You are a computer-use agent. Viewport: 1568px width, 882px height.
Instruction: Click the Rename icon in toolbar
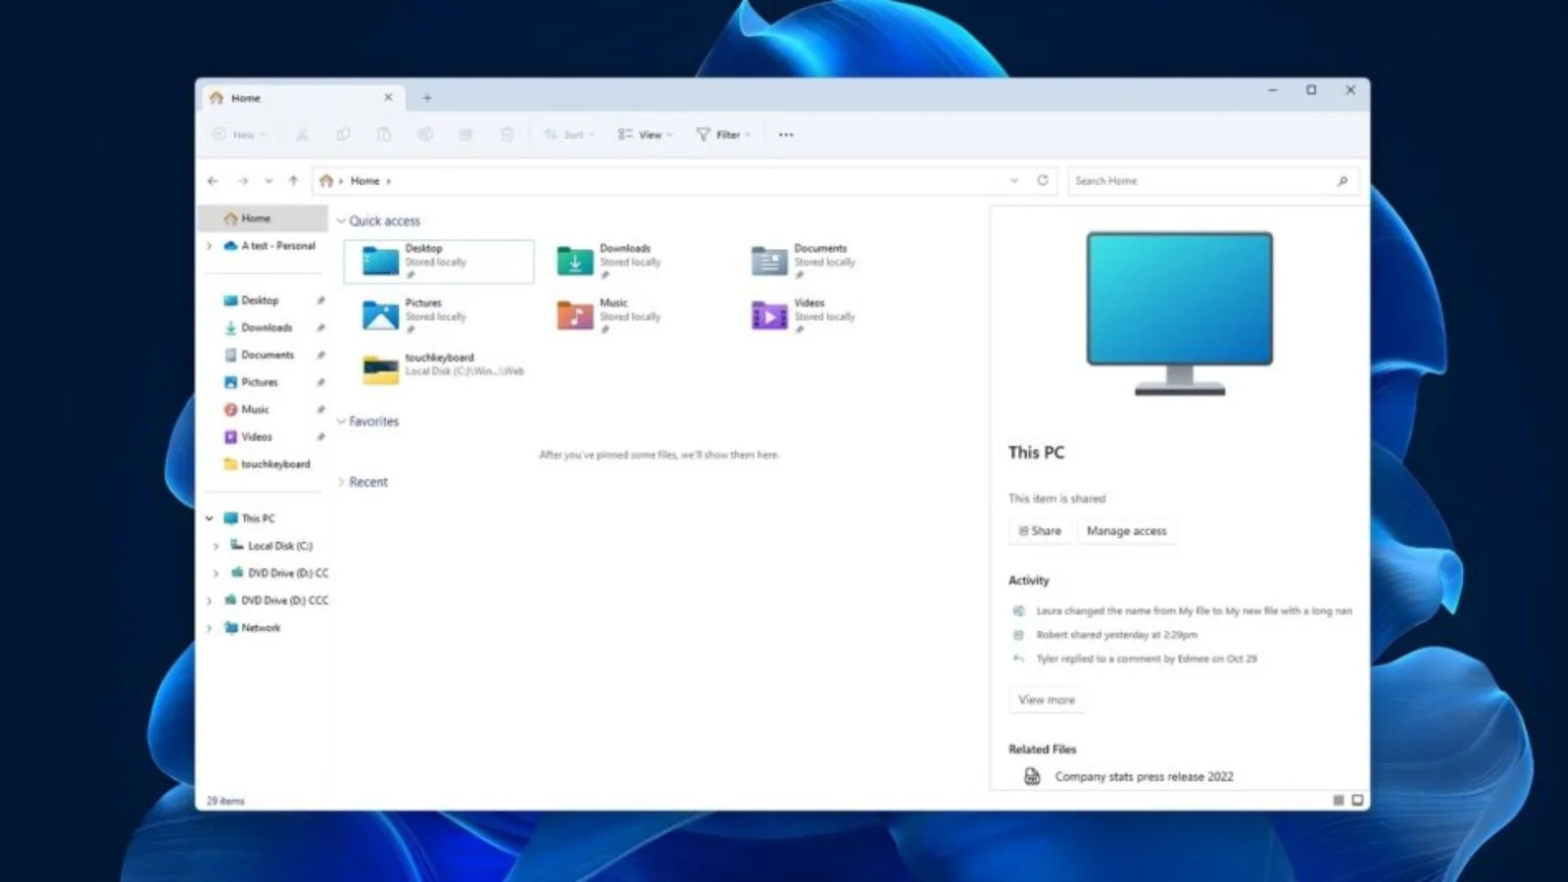[425, 134]
